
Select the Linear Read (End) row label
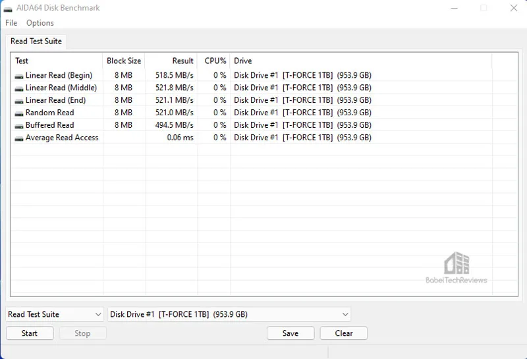point(56,100)
